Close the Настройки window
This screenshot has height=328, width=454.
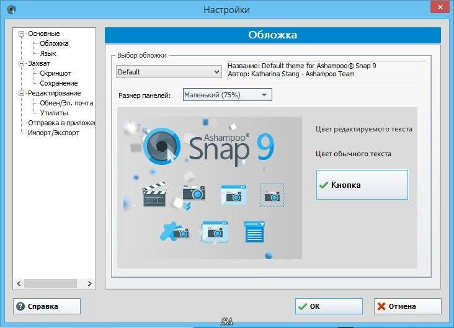[440, 7]
